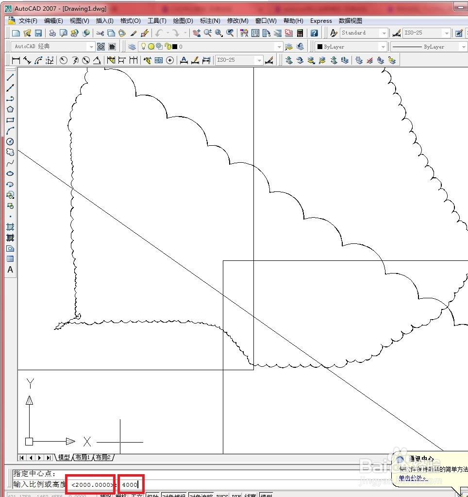Open the 修改(M) menu
Screen dimensions: 468x497
pos(237,21)
